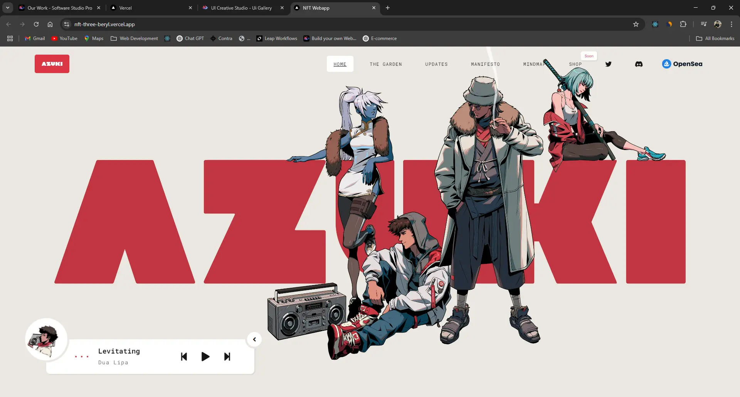Viewport: 740px width, 397px height.
Task: Open the Gmail bookmark
Action: pyautogui.click(x=35, y=38)
